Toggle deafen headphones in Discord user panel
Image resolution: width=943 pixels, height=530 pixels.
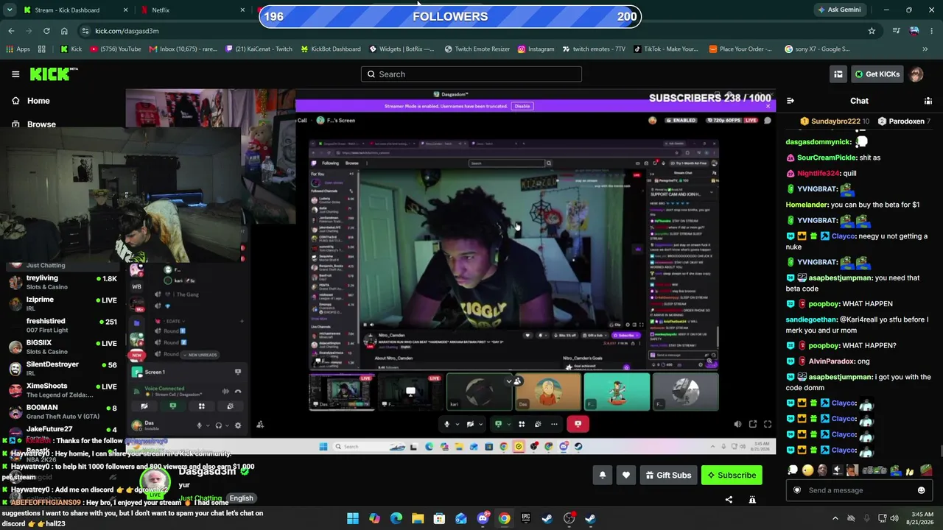218,425
